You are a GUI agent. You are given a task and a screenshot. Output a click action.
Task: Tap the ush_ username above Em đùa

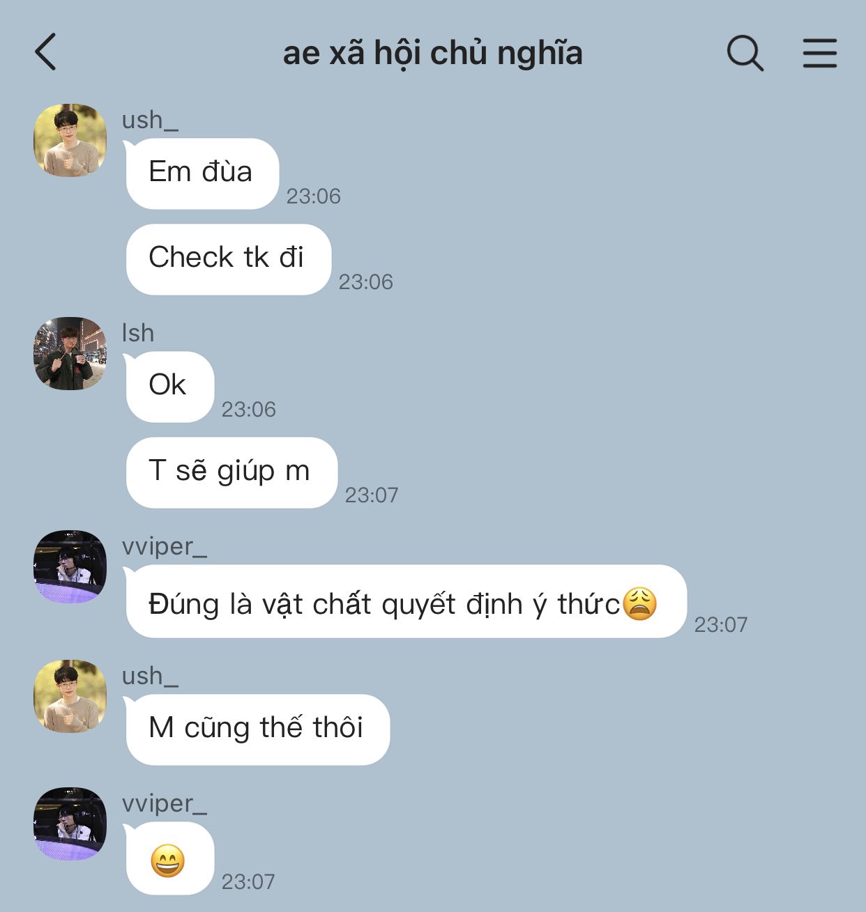tap(150, 120)
